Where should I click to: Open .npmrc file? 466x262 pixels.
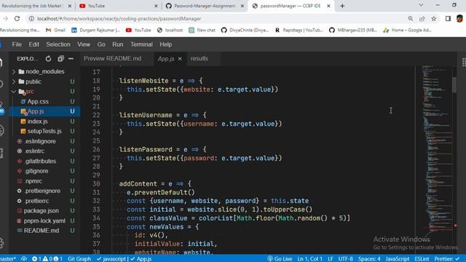tap(33, 181)
